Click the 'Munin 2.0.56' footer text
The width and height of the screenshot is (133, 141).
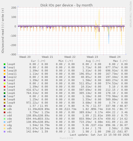point(66,138)
